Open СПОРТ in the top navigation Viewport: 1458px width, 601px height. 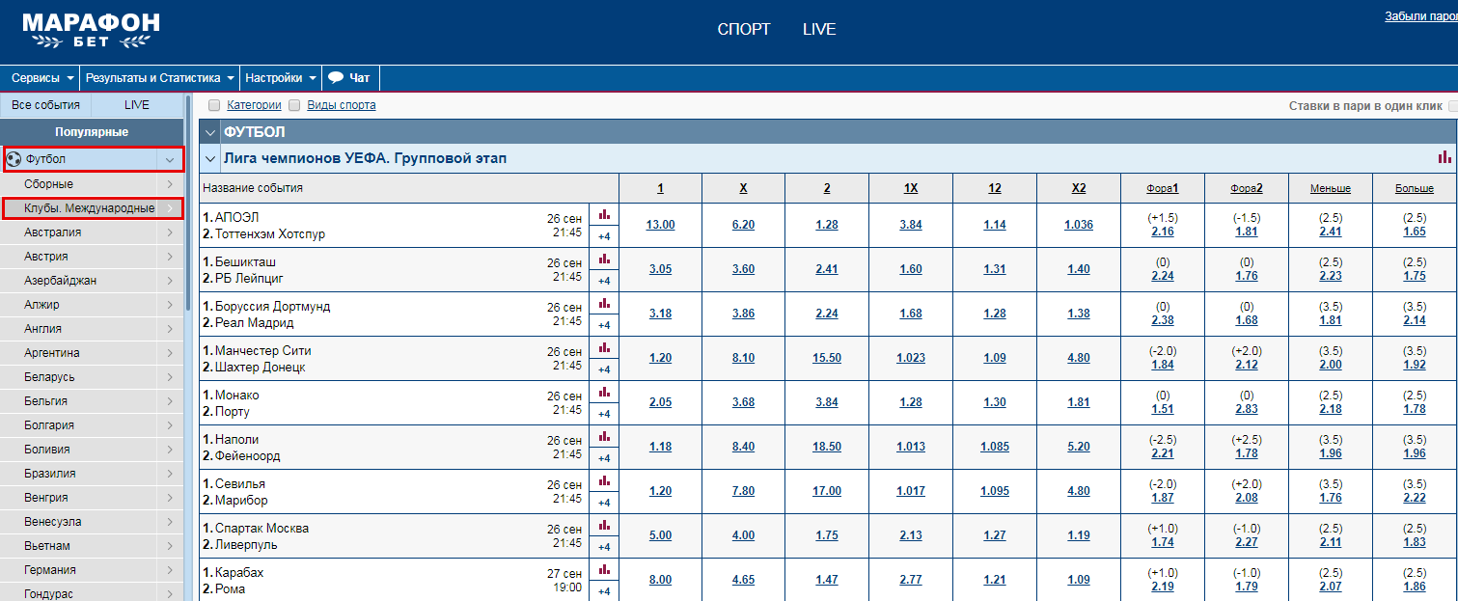[744, 30]
